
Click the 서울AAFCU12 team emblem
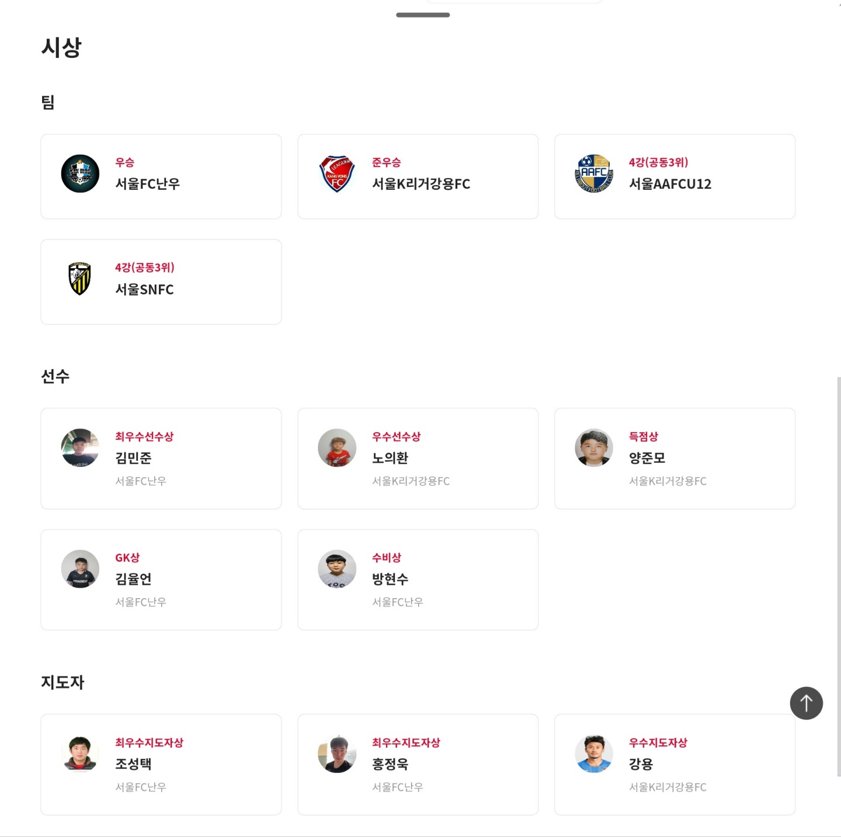(594, 173)
